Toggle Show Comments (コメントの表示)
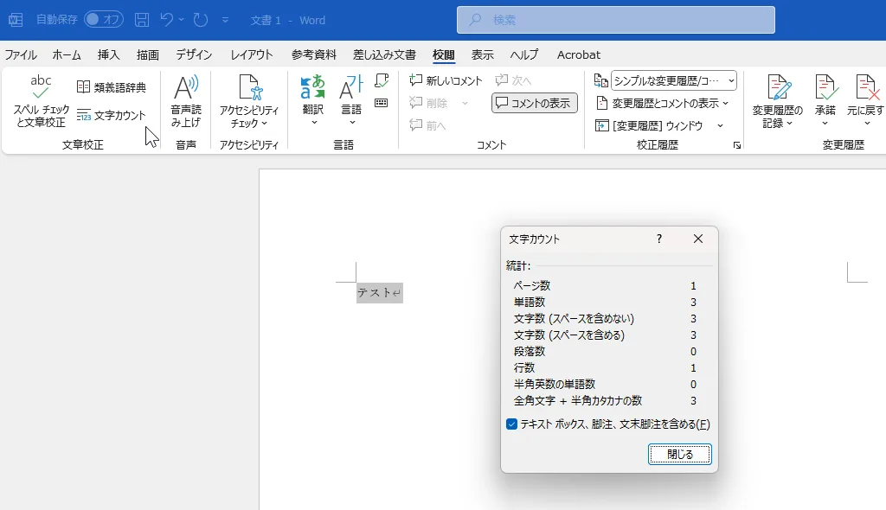 pyautogui.click(x=534, y=103)
